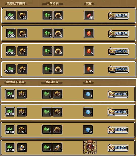Viewport: 137px width, 156px height.
Task: Select the blue amulet icon requiring 45
Action: 22,148
